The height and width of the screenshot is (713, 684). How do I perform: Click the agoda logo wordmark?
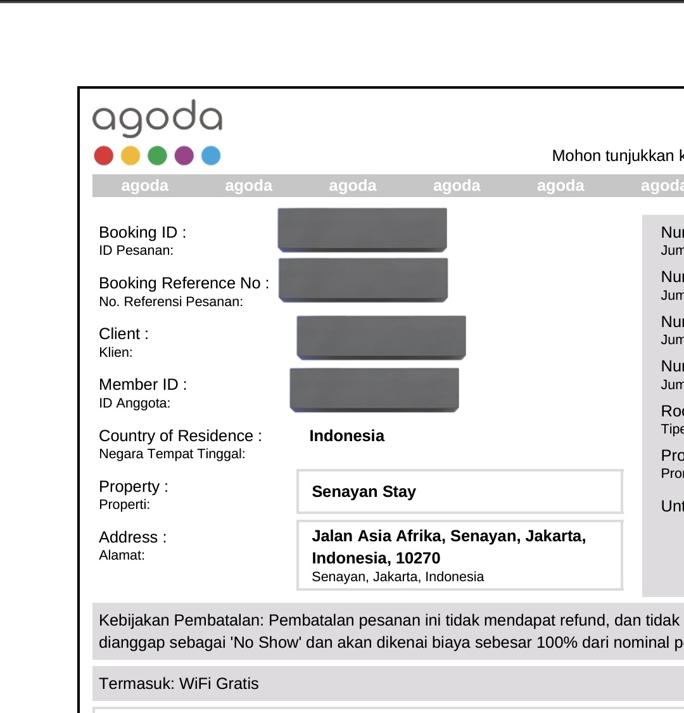tap(157, 119)
